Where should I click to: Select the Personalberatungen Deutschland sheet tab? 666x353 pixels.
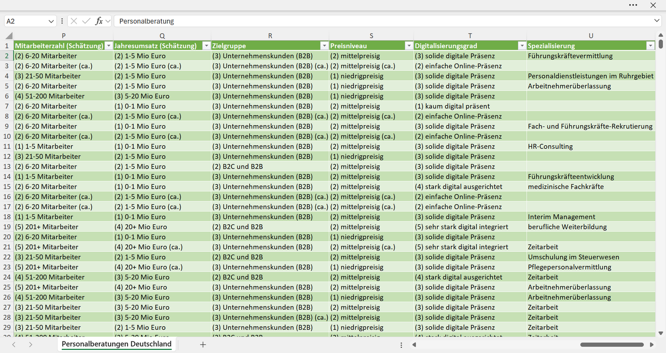(117, 344)
